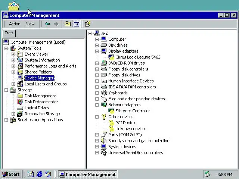239x179 pixels.
Task: Collapse the Storage node
Action: pyautogui.click(x=6, y=90)
